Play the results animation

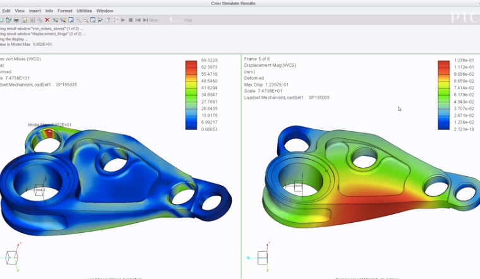click(x=123, y=20)
